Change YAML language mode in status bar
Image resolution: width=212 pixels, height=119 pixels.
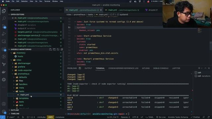pos(151,117)
